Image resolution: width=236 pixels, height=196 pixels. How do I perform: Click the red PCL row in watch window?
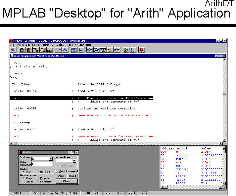click(x=191, y=162)
